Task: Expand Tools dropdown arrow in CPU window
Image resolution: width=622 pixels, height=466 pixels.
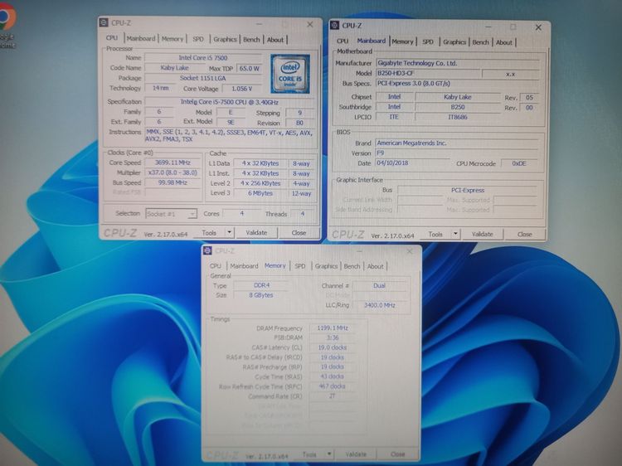Action: pyautogui.click(x=229, y=232)
